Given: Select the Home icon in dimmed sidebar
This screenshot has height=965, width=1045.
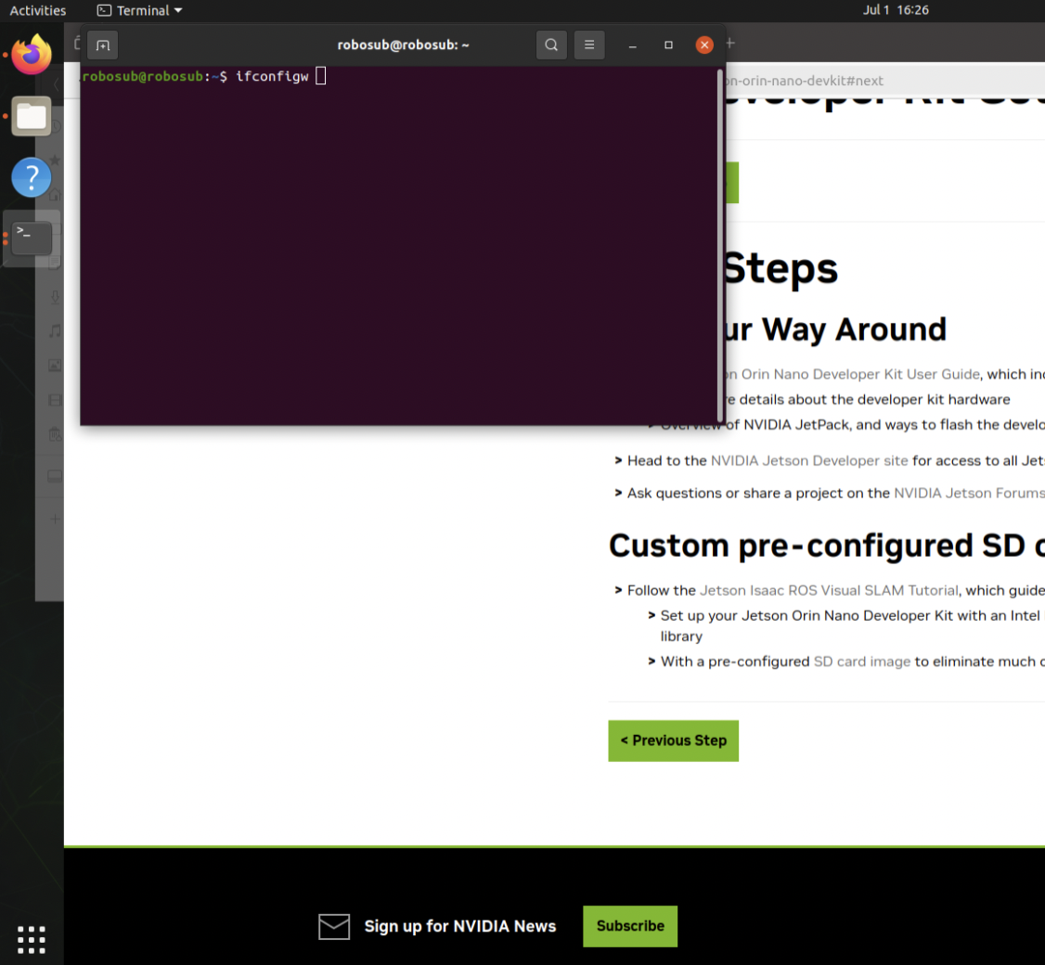Looking at the screenshot, I should pos(55,195).
